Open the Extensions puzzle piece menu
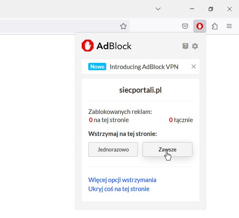 tap(214, 26)
